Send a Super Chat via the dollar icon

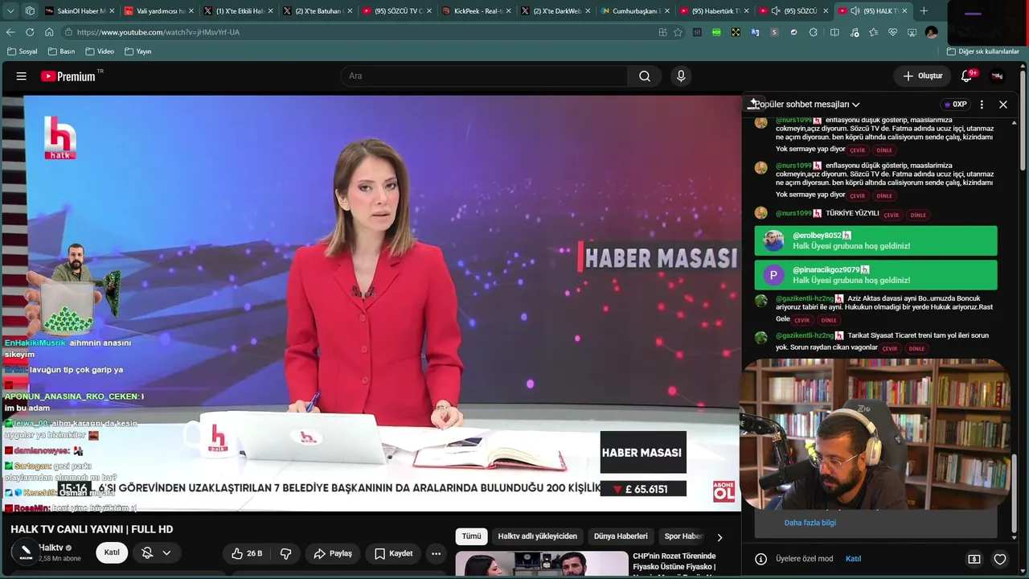tap(974, 559)
